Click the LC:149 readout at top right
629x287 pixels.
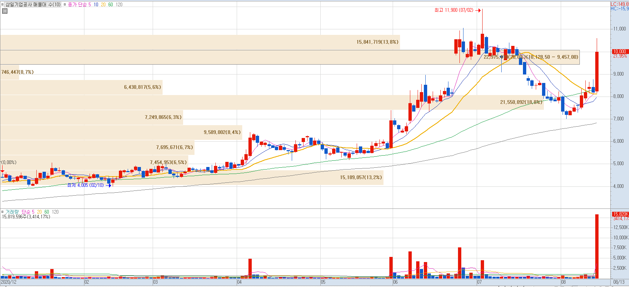tap(620, 4)
